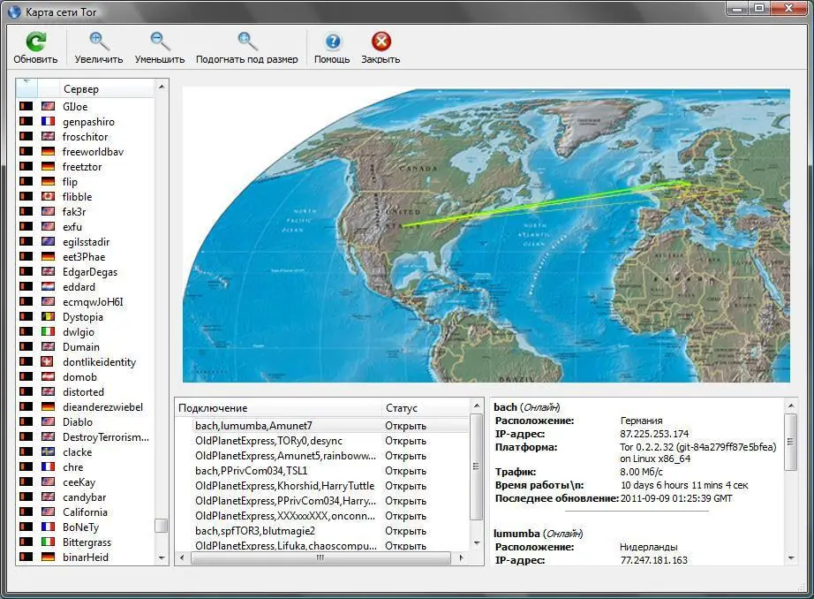
Task: Click the status icon left of California
Action: (x=26, y=512)
